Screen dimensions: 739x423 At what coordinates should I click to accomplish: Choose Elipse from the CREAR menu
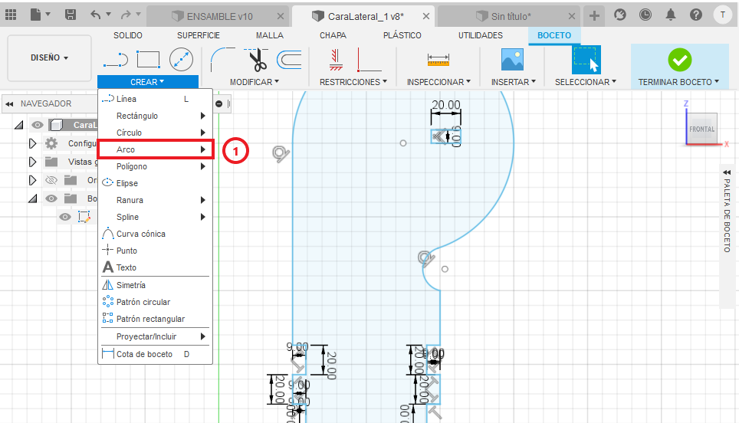coord(155,183)
